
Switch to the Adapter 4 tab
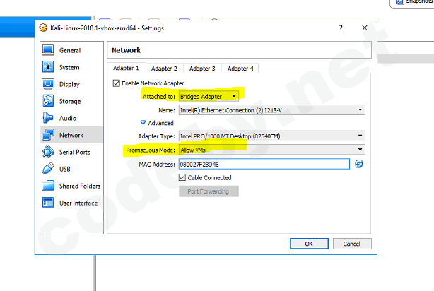(x=240, y=69)
